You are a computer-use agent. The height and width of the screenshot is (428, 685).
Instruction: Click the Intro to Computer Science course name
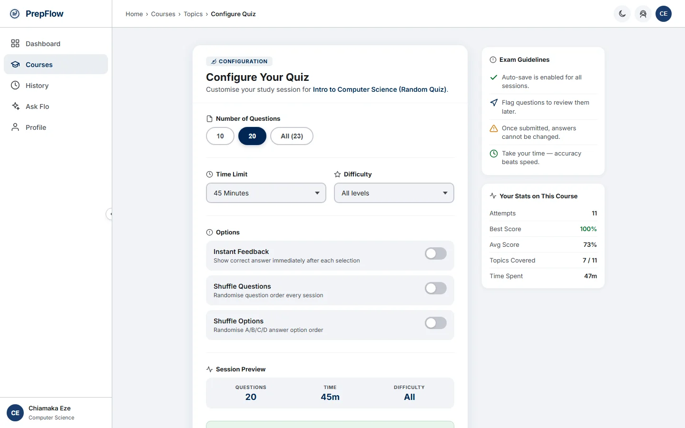coord(380,89)
